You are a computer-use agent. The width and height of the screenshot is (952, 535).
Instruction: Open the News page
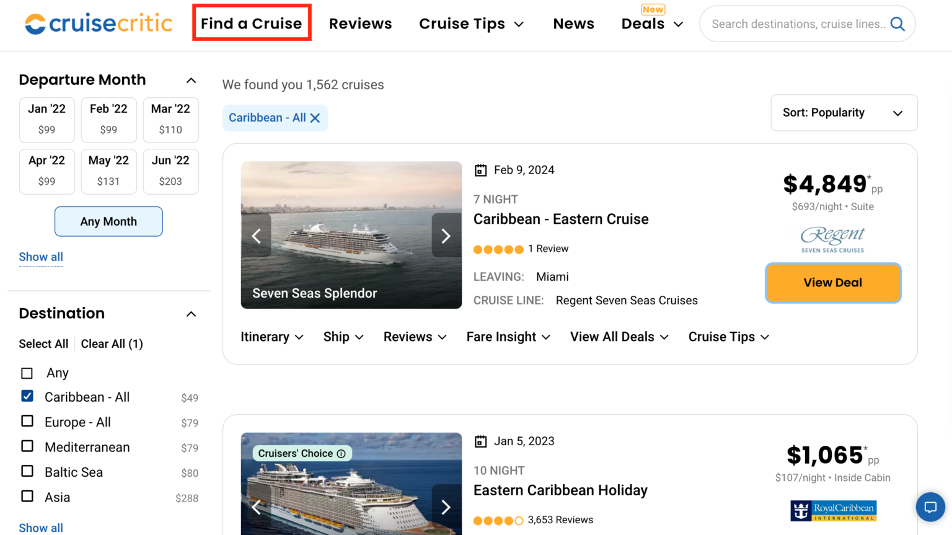pos(574,24)
